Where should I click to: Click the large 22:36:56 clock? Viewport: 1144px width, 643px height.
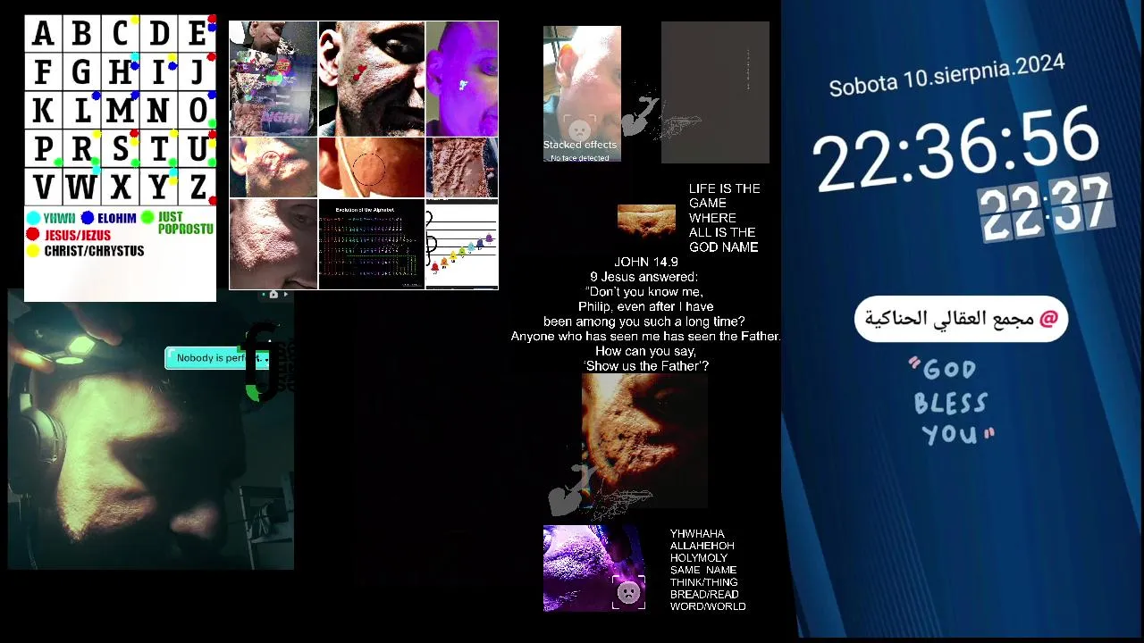[955, 149]
